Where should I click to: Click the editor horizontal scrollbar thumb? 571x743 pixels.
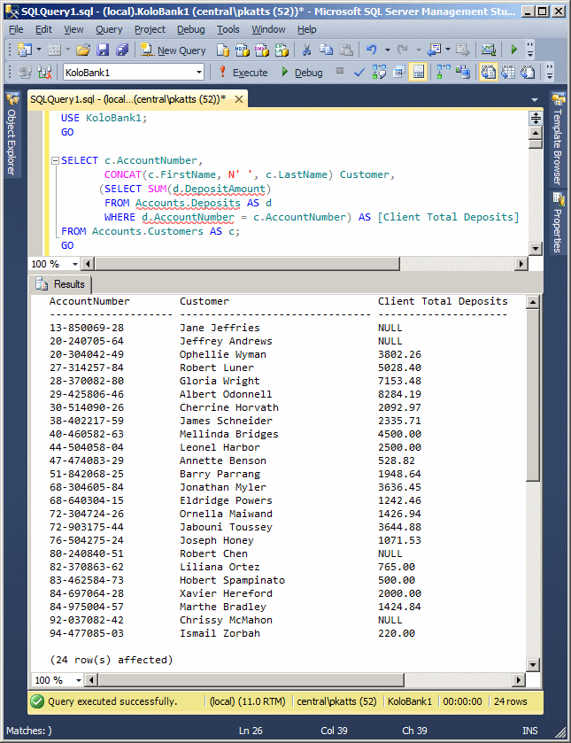247,264
